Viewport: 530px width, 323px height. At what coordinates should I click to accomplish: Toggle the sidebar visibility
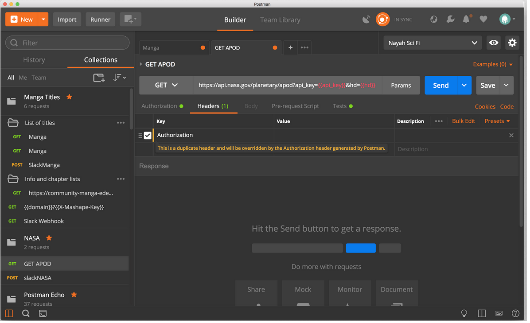(9, 314)
